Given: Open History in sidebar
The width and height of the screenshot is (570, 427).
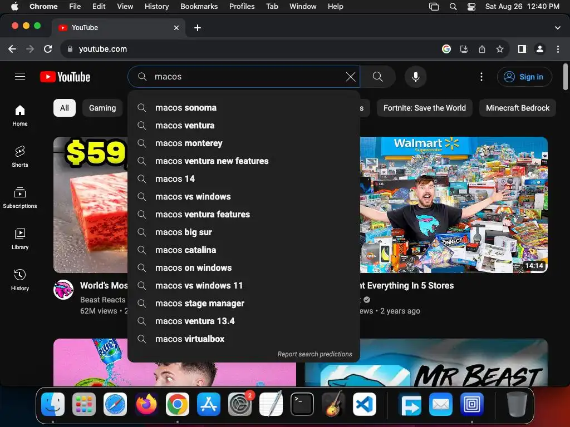Looking at the screenshot, I should [x=20, y=280].
